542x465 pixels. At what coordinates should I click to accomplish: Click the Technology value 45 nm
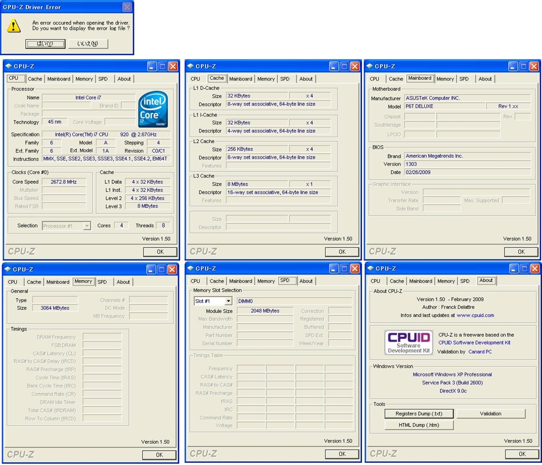point(55,122)
